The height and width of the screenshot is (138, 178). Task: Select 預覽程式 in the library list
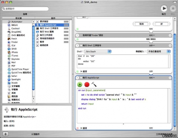pyautogui.click(x=17, y=100)
